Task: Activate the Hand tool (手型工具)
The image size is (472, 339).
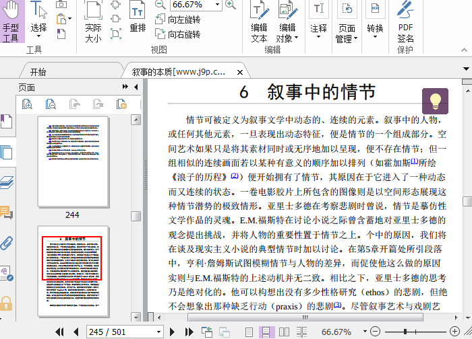Action: click(11, 21)
